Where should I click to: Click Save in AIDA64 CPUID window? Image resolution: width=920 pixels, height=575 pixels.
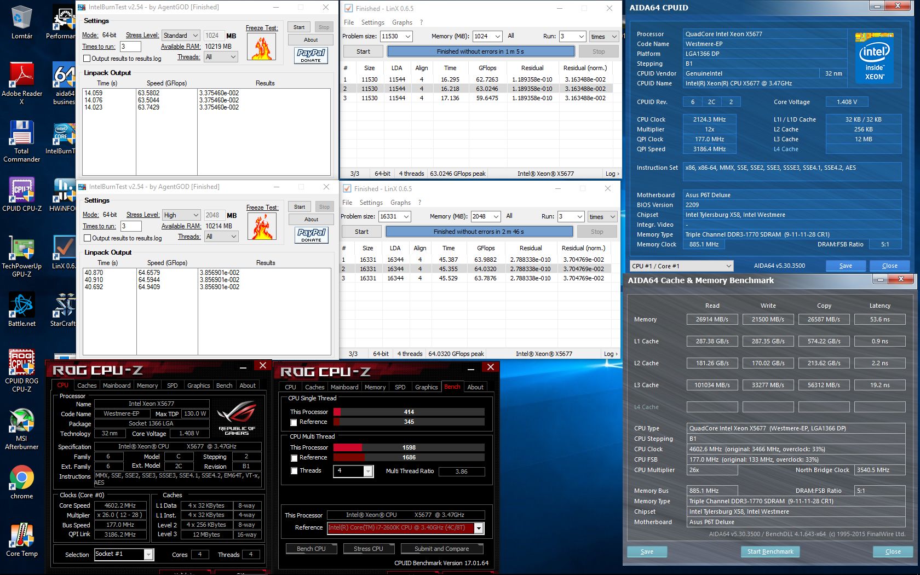point(846,266)
